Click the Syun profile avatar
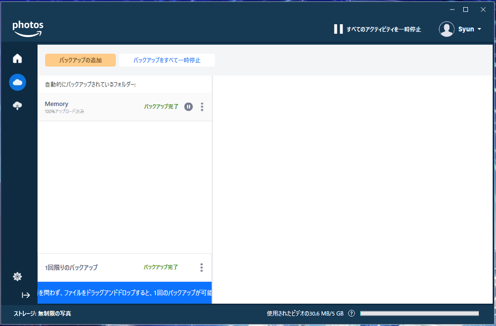Viewport: 496px width, 326px height. pos(447,29)
